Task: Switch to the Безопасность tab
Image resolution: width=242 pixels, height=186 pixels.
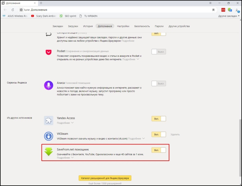Action: click(x=142, y=26)
